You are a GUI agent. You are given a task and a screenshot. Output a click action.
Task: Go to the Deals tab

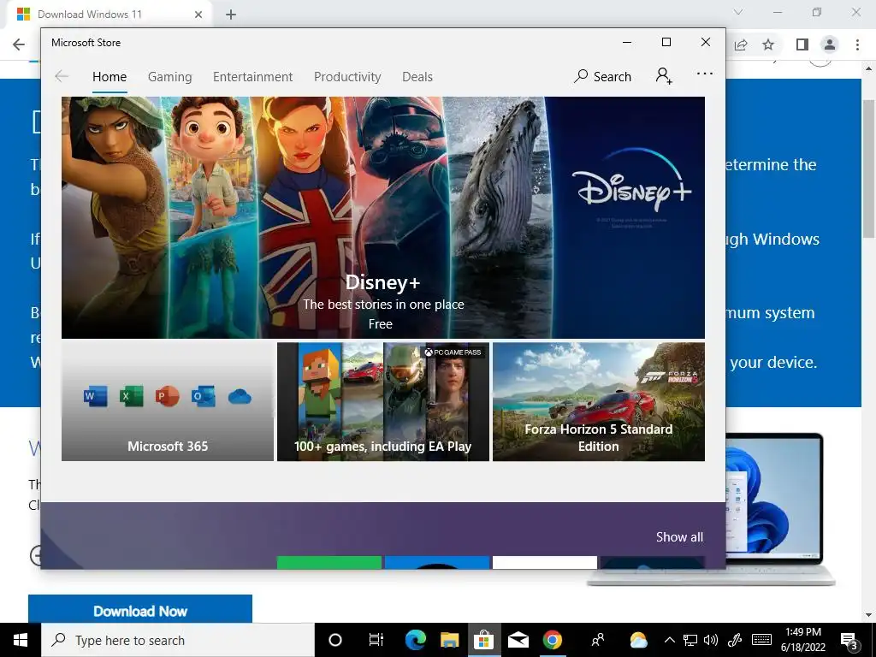(x=417, y=76)
